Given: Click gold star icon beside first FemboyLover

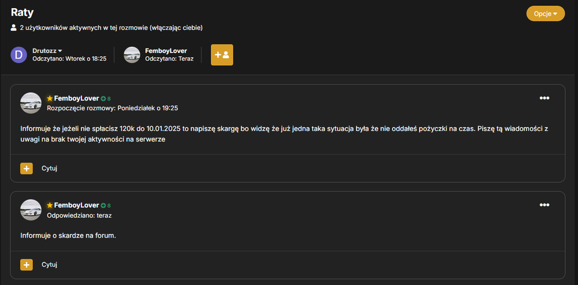Looking at the screenshot, I should point(50,98).
